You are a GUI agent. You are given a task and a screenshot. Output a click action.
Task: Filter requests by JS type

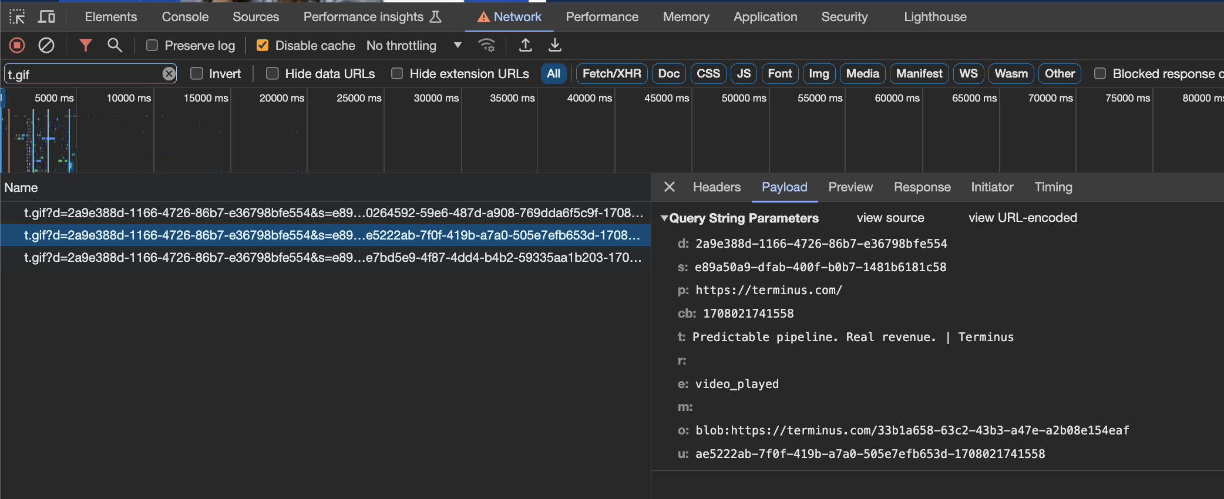[x=744, y=73]
